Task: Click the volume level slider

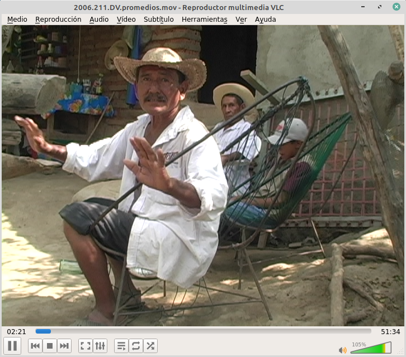Action: coord(371,349)
